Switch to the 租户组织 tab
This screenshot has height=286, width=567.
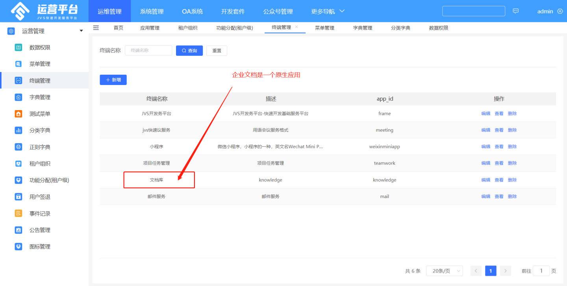pos(188,28)
